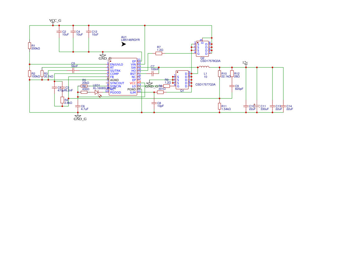Select the Q2 CSD17578Q3A MOSFET package

point(202,49)
